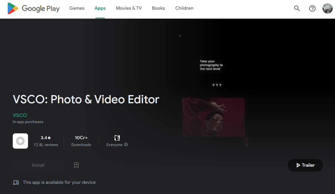Click the 12.8L reviews text

click(x=46, y=145)
